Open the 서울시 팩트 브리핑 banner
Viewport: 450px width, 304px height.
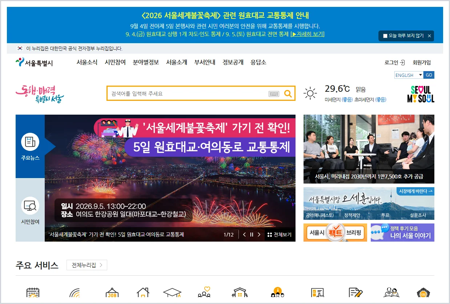(335, 233)
